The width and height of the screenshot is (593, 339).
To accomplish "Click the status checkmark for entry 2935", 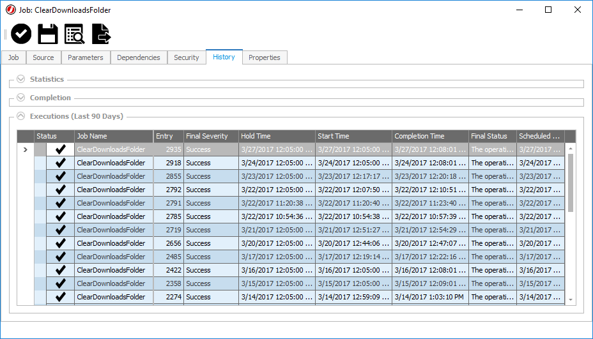I will (x=60, y=149).
